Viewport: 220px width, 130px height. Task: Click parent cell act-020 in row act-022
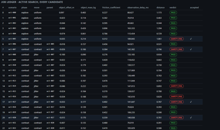pyautogui.click(x=50, y=128)
